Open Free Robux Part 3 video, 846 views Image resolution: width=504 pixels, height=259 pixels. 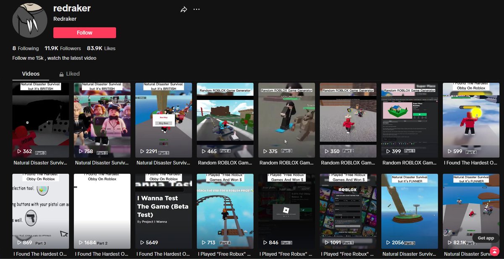(x=286, y=211)
